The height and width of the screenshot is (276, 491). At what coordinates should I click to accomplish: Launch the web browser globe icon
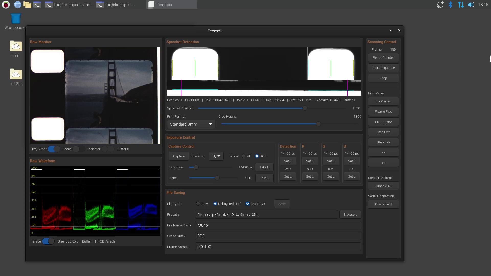point(17,5)
